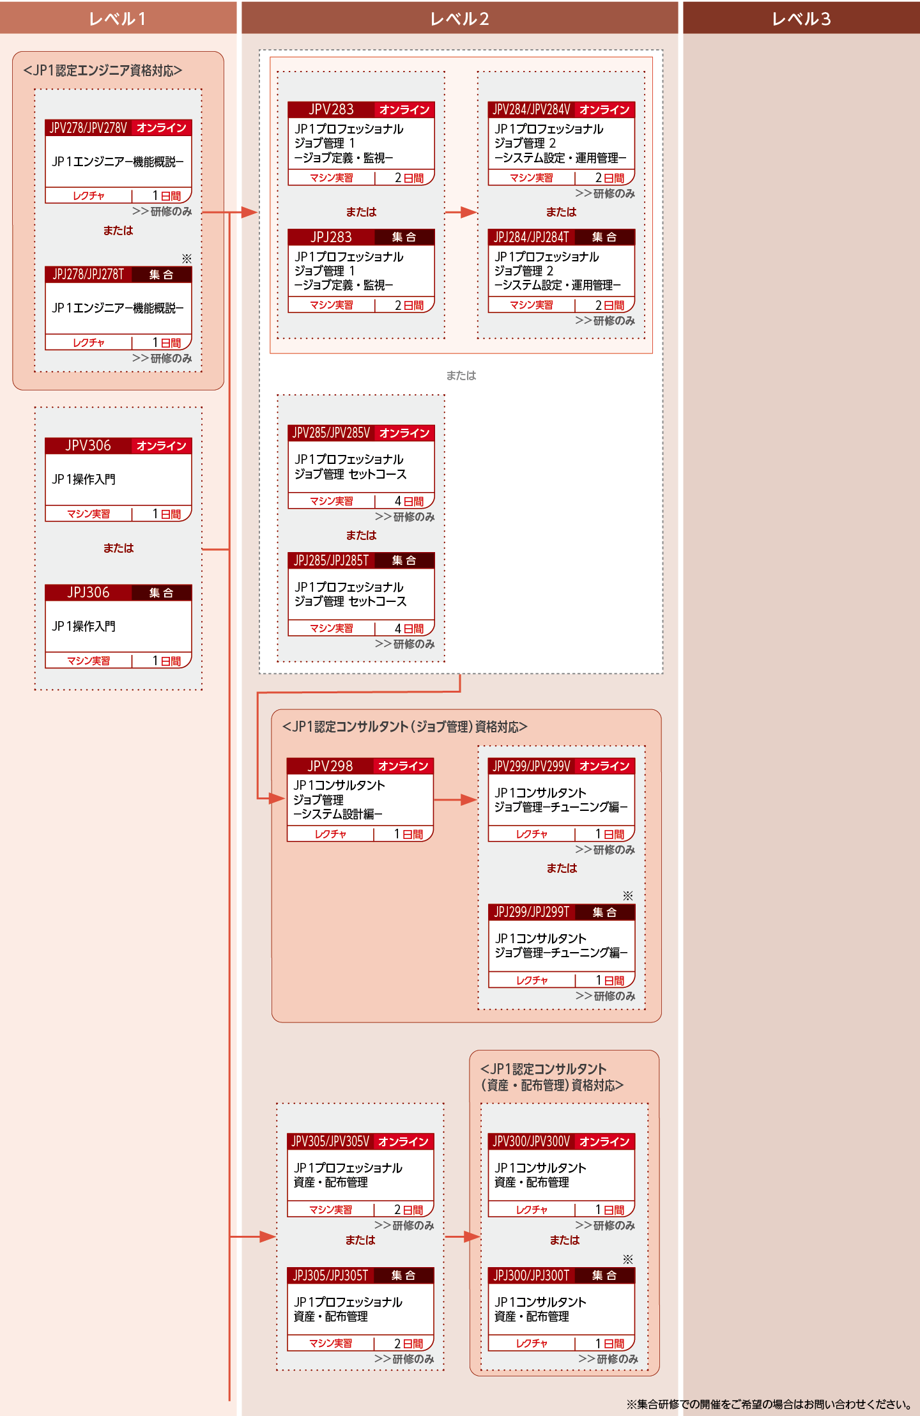Viewport: 920px width, 1416px height.
Task: Click the JP1認定コンサルタント(ジョブ管理)資格対応 heading
Action: [x=405, y=727]
